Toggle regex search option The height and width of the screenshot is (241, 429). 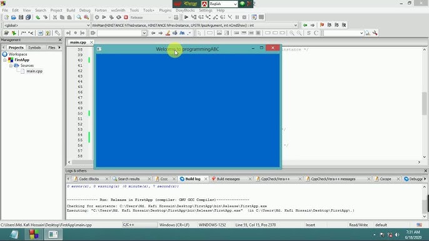pyautogui.click(x=189, y=33)
